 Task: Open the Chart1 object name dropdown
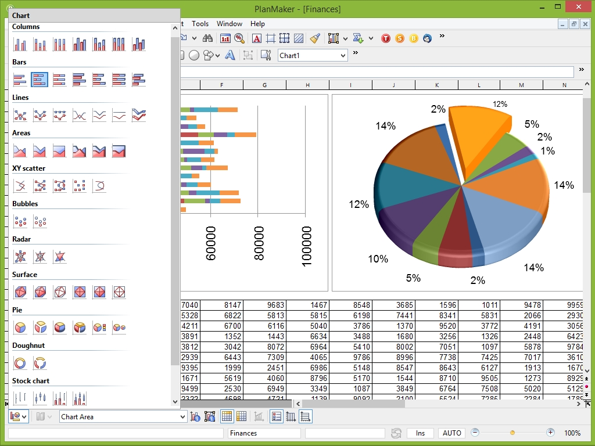[x=343, y=56]
